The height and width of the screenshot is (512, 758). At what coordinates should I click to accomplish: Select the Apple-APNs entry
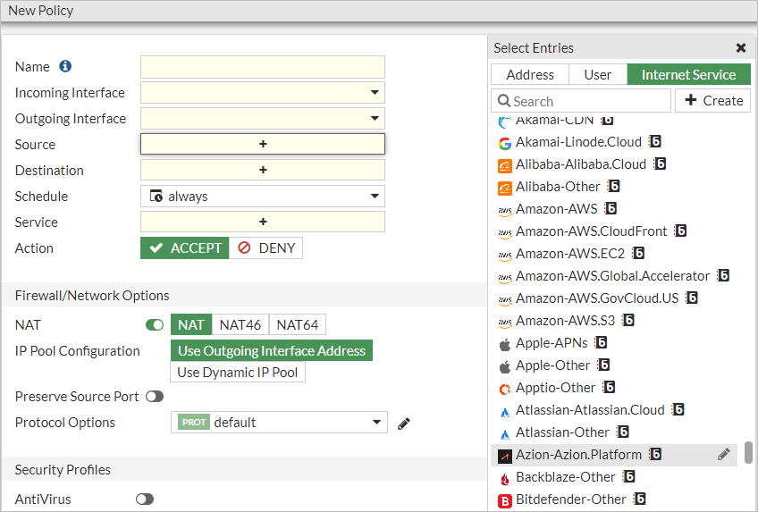click(x=614, y=343)
